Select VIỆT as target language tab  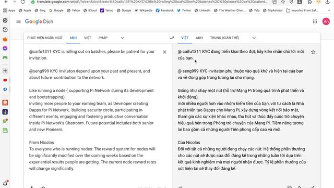(185, 38)
